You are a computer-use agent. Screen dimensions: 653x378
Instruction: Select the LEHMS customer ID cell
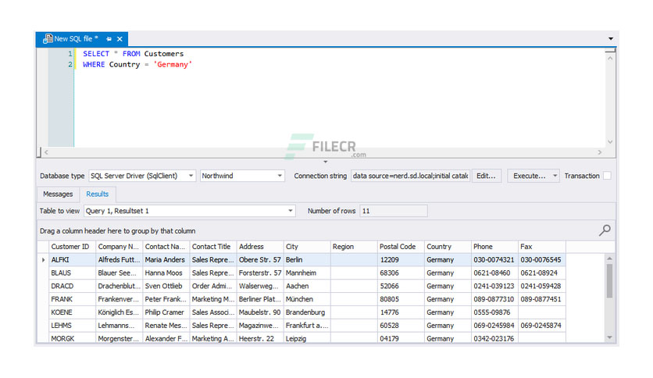point(72,326)
